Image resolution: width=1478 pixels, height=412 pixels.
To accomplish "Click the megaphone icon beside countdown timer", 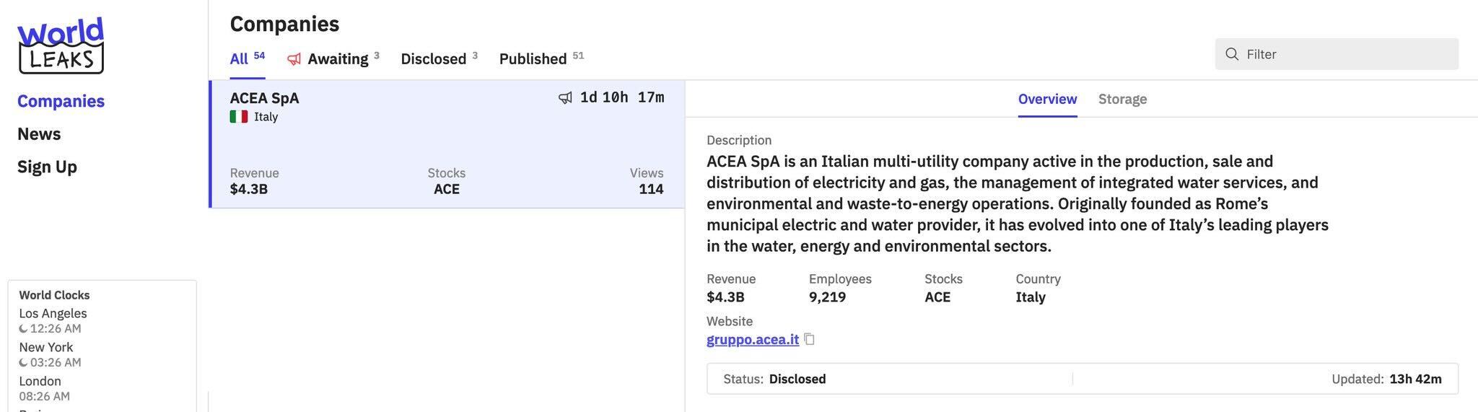I will (x=565, y=97).
